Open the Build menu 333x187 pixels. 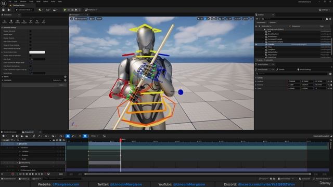pos(38,2)
